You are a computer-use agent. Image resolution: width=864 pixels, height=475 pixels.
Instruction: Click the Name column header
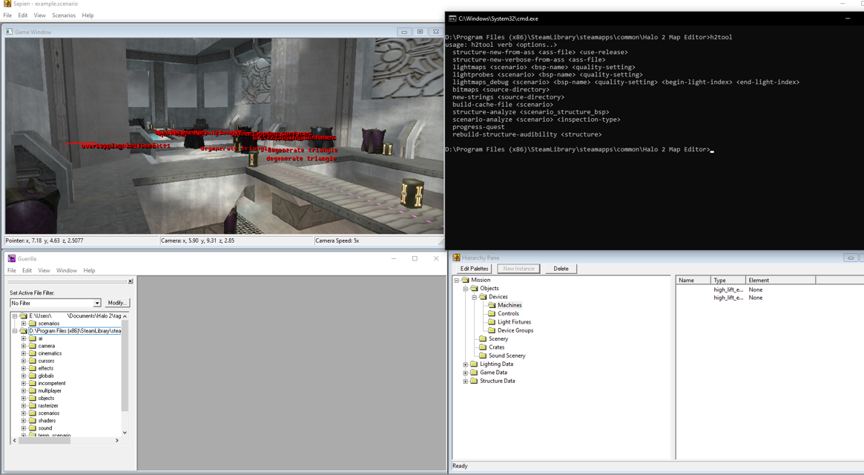pos(693,281)
